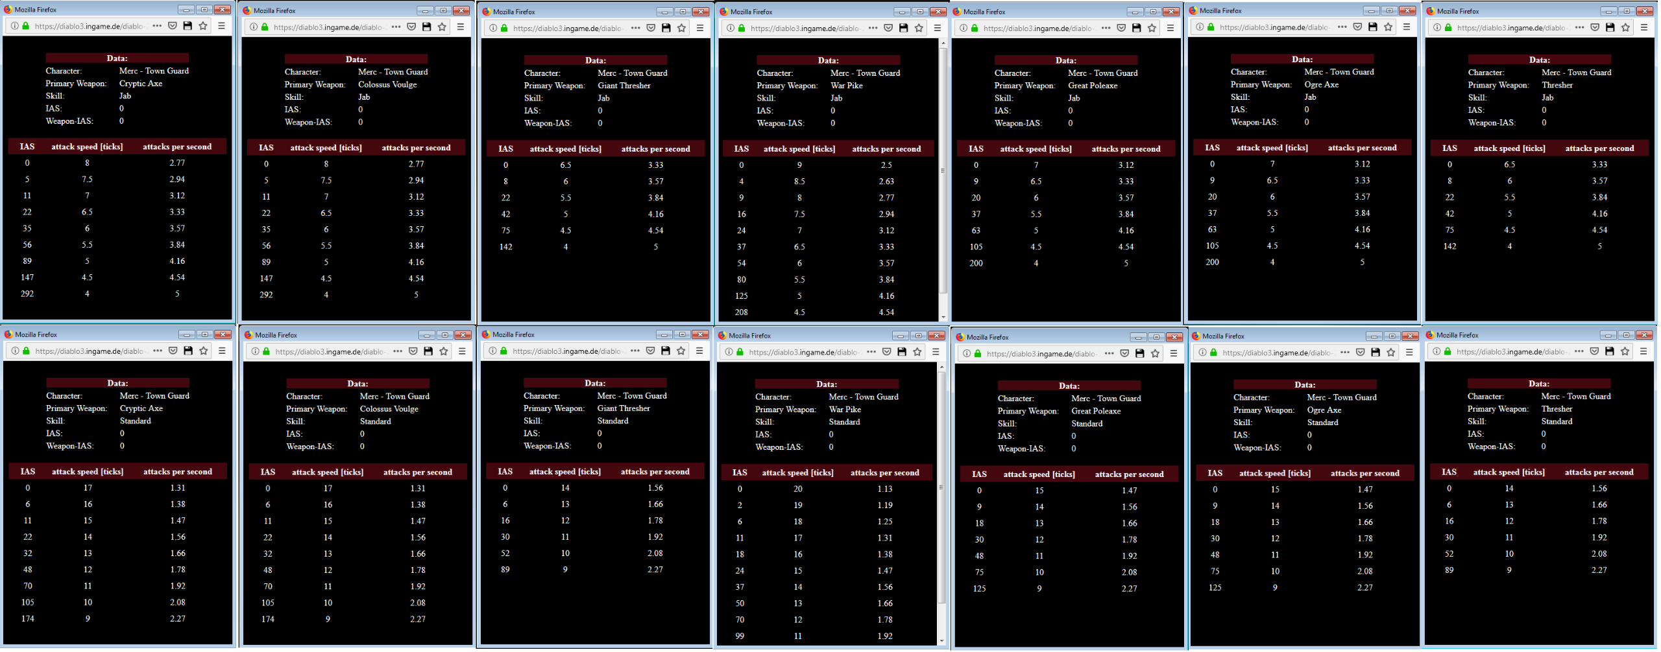Image resolution: width=1661 pixels, height=652 pixels.
Task: Open page actions dots in Colossus Voulge Standard window
Action: click(396, 351)
